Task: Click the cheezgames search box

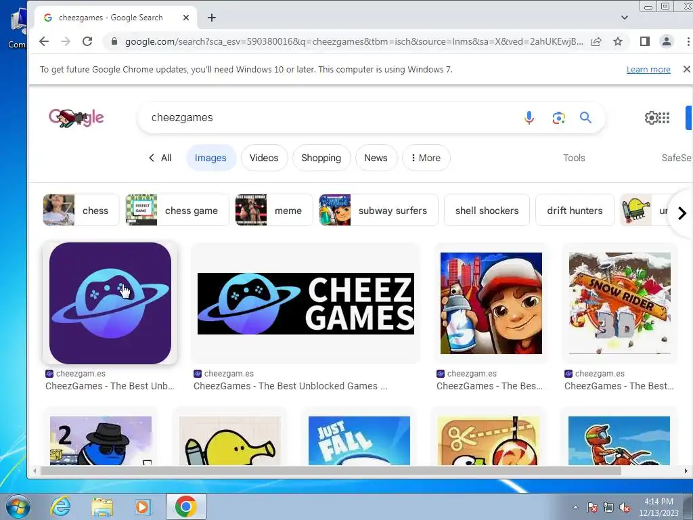Action: (x=332, y=118)
